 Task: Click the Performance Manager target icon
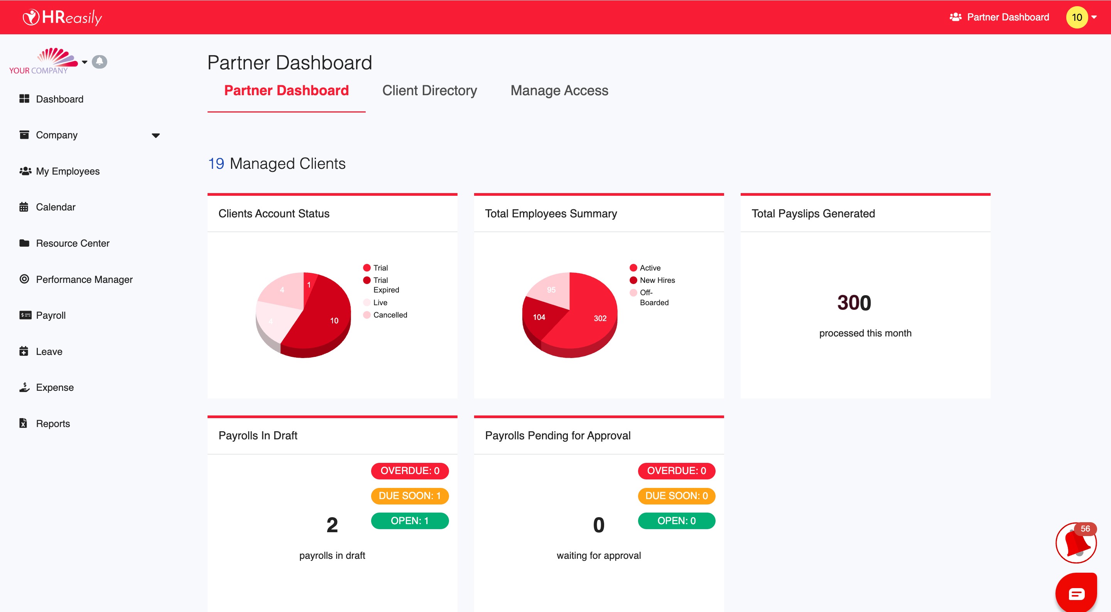24,279
